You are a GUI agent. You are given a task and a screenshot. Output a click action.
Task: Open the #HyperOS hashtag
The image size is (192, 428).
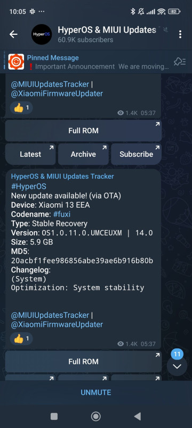click(29, 186)
